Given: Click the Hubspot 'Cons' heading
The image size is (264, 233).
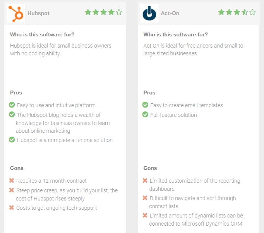Looking at the screenshot, I should coord(17,168).
